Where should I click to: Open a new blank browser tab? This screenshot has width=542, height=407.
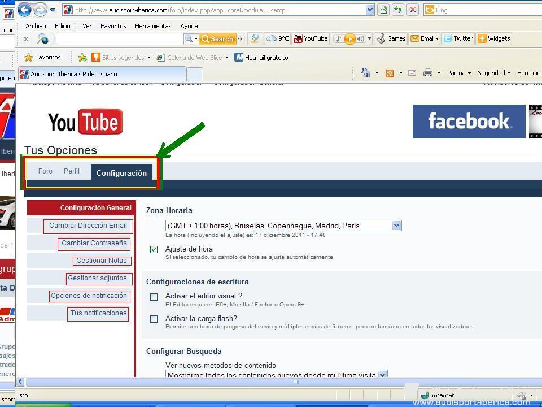195,75
